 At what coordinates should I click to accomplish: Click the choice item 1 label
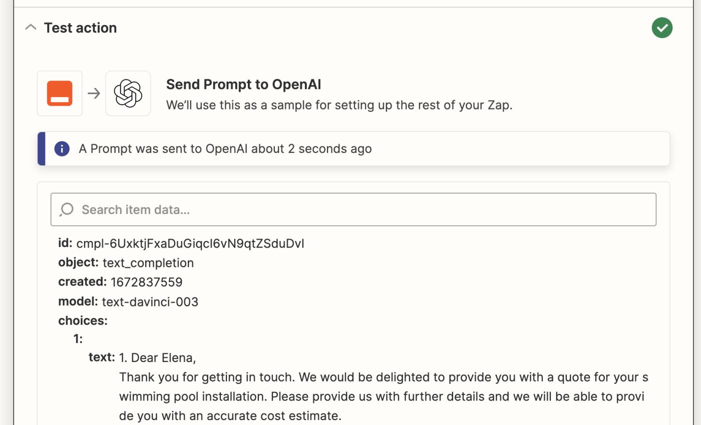78,339
